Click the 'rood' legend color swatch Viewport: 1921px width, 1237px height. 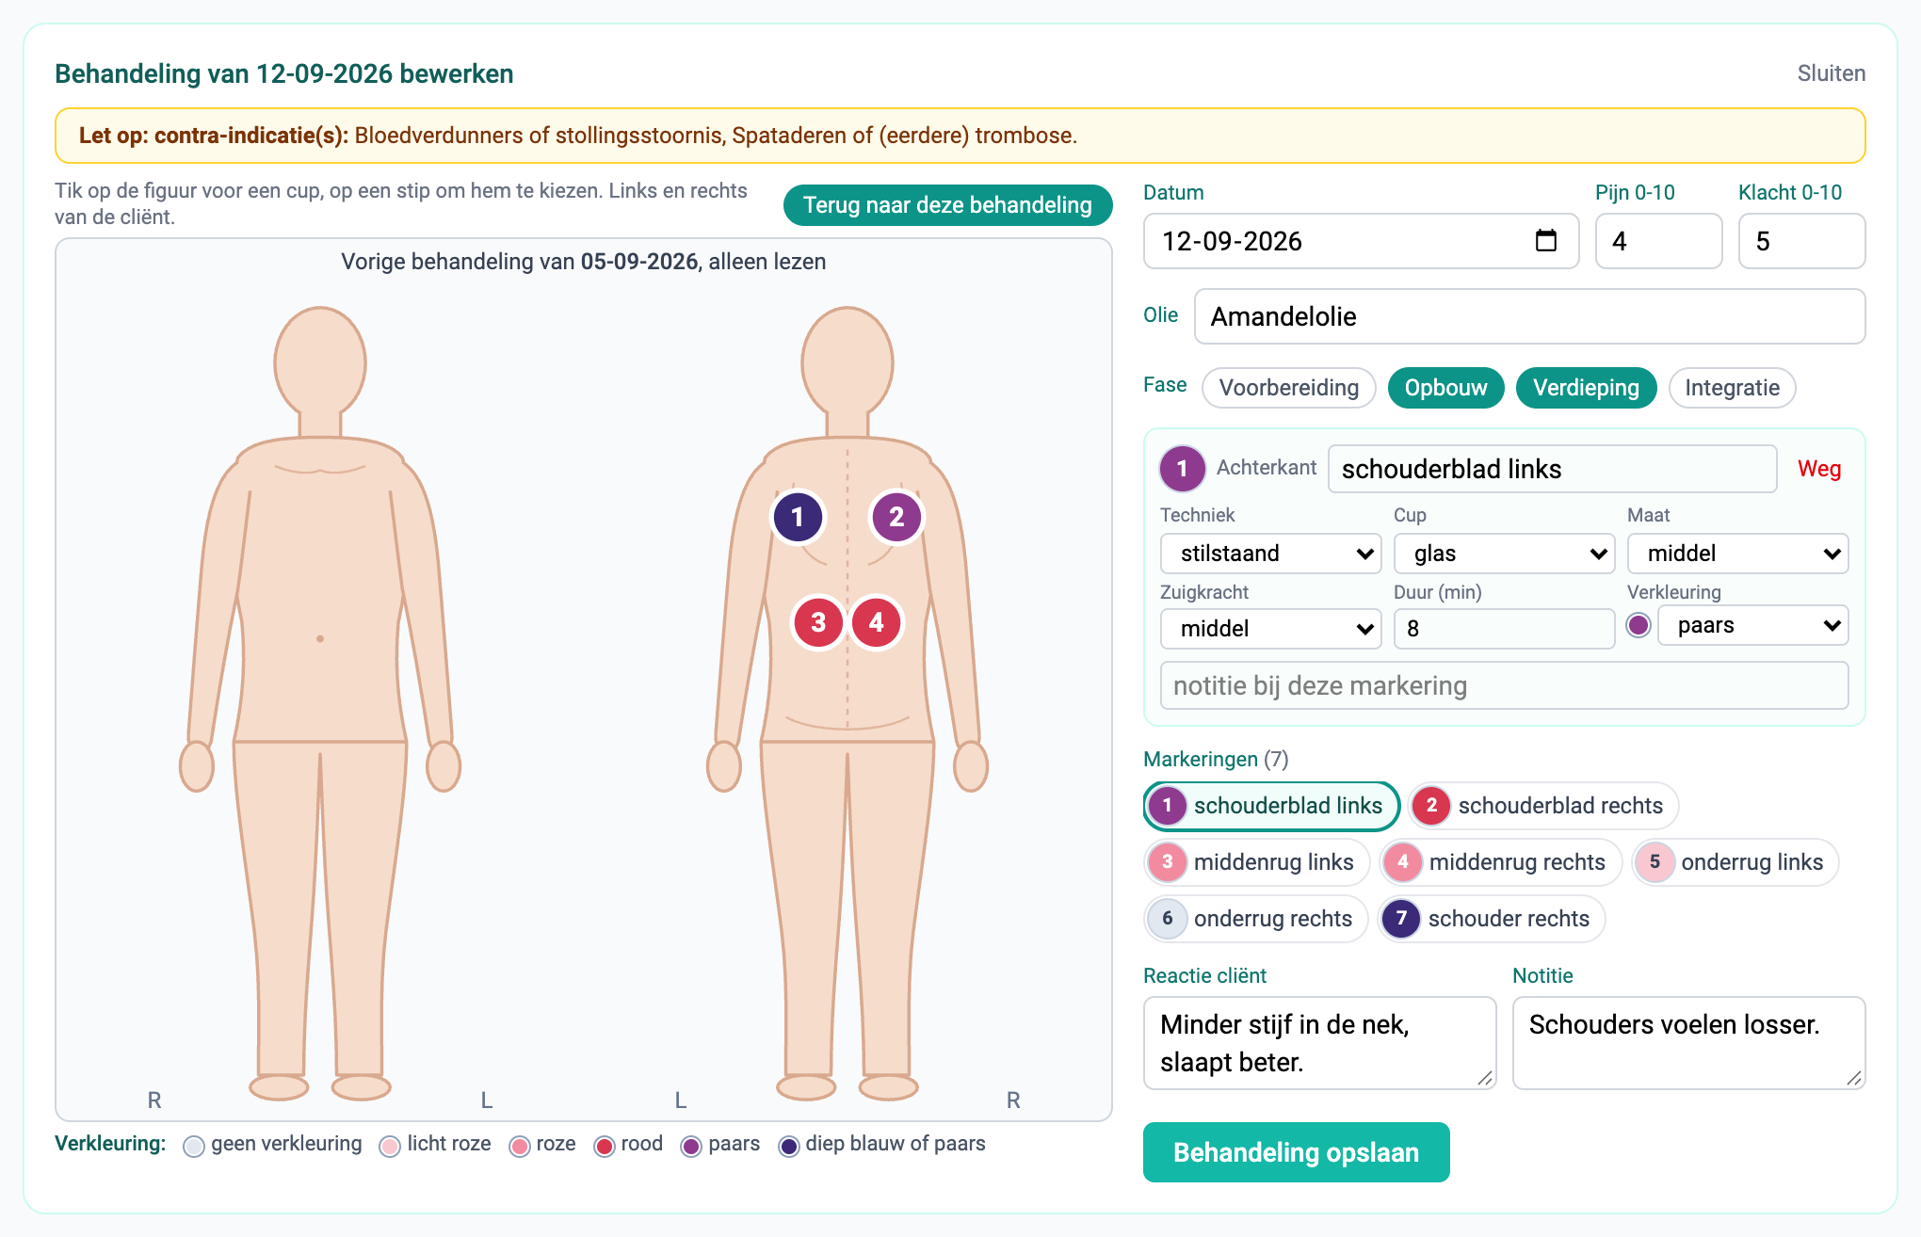pos(605,1146)
